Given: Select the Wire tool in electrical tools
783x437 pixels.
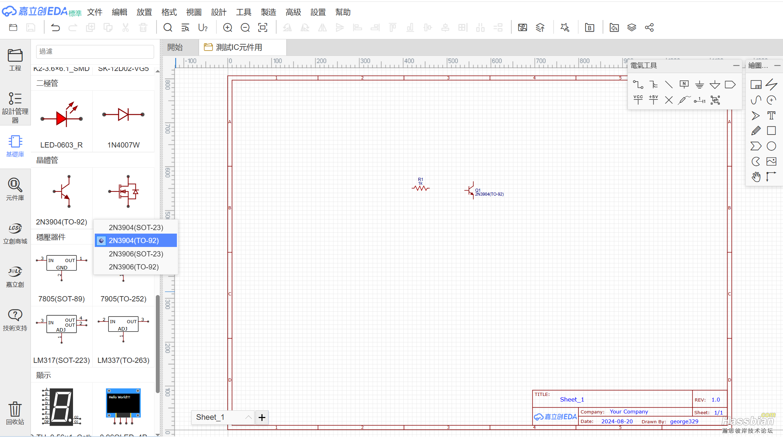Looking at the screenshot, I should tap(638, 85).
